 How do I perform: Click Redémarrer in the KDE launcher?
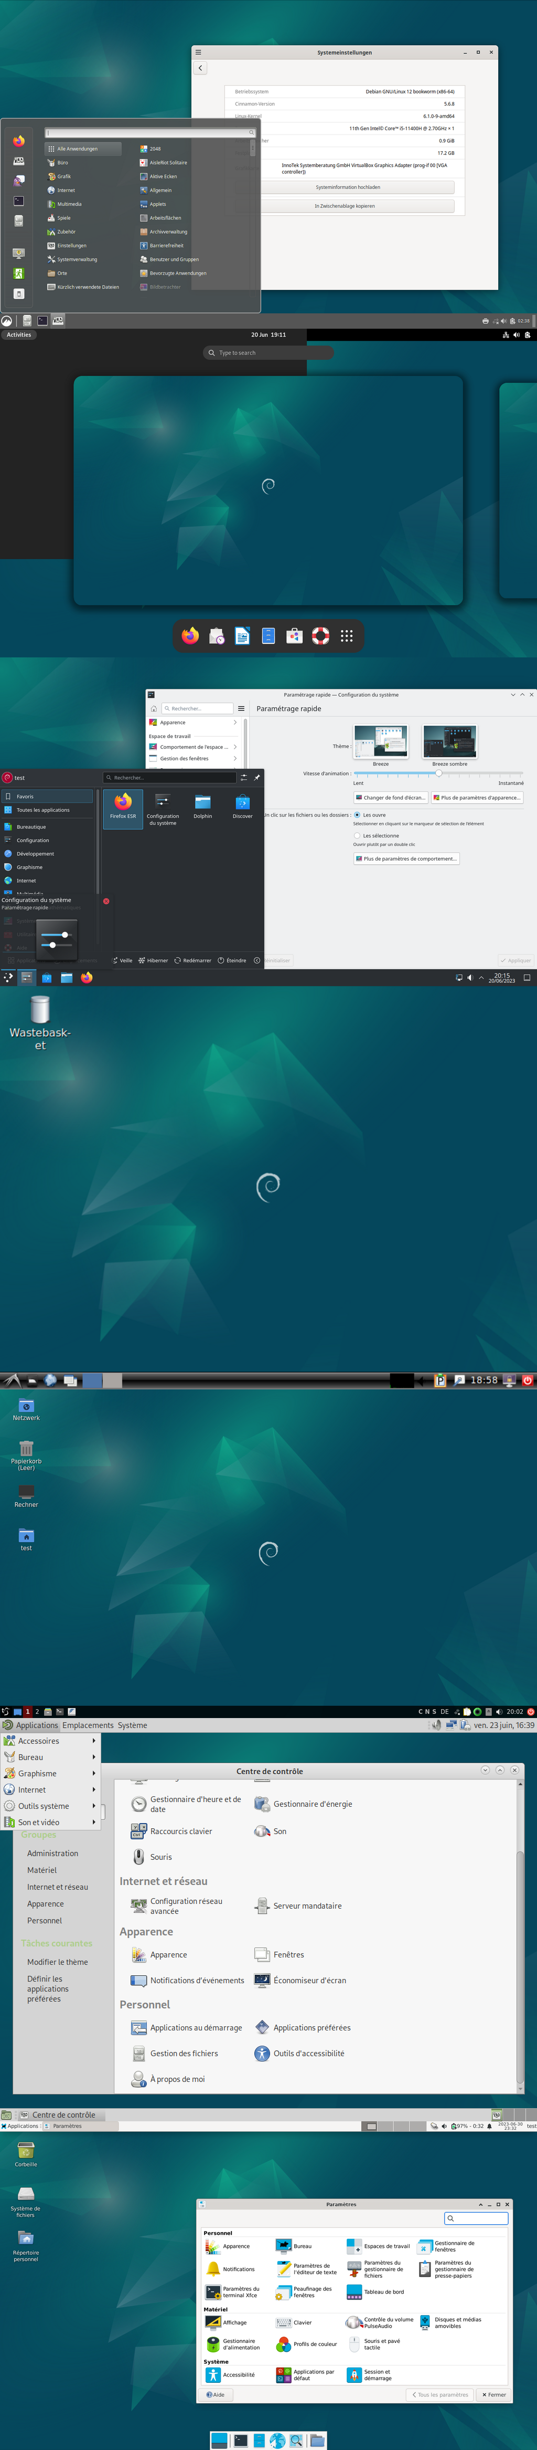coord(193,960)
